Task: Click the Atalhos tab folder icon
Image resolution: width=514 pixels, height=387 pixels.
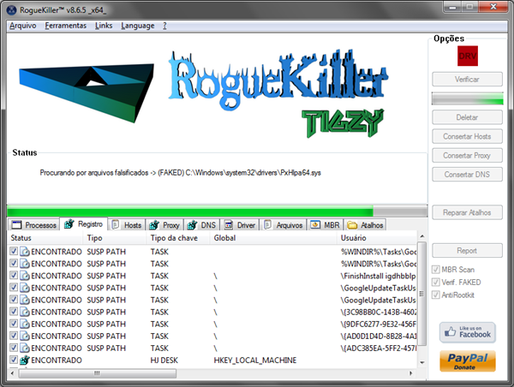Action: [x=352, y=225]
